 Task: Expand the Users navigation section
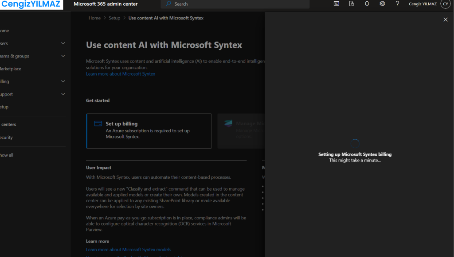click(x=63, y=43)
